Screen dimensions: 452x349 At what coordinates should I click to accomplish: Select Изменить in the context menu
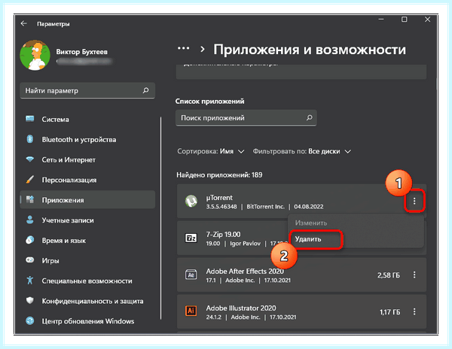310,223
